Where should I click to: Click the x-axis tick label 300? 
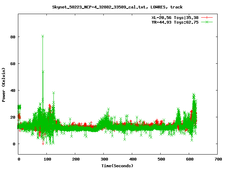104,159
